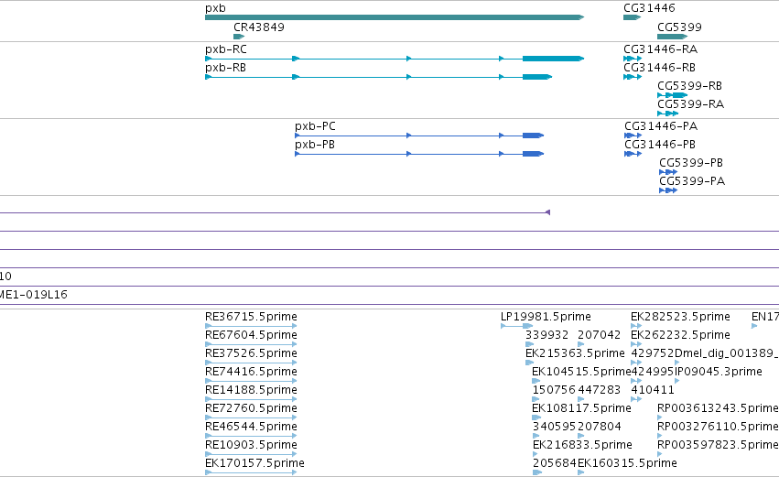
Task: Select the EK282523.5prime EST label
Action: pyautogui.click(x=680, y=317)
